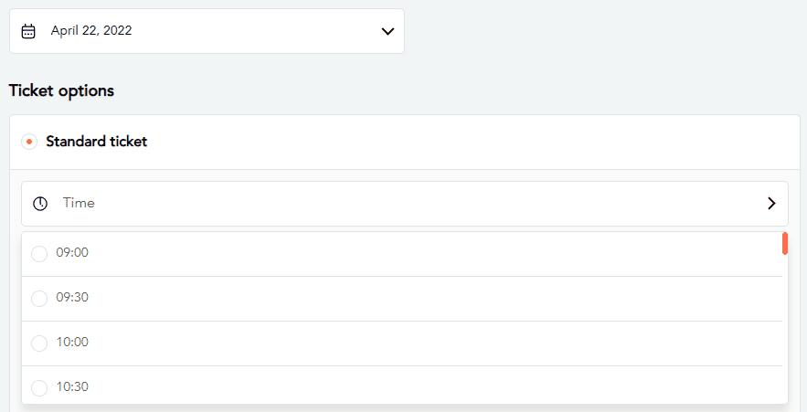This screenshot has width=807, height=412.
Task: Open the April 22, 2022 date selector
Action: [207, 31]
